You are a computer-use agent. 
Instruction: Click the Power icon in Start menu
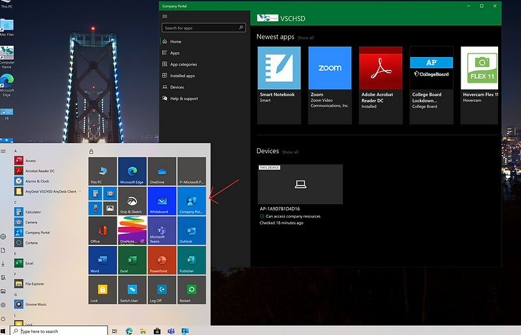coord(3,318)
